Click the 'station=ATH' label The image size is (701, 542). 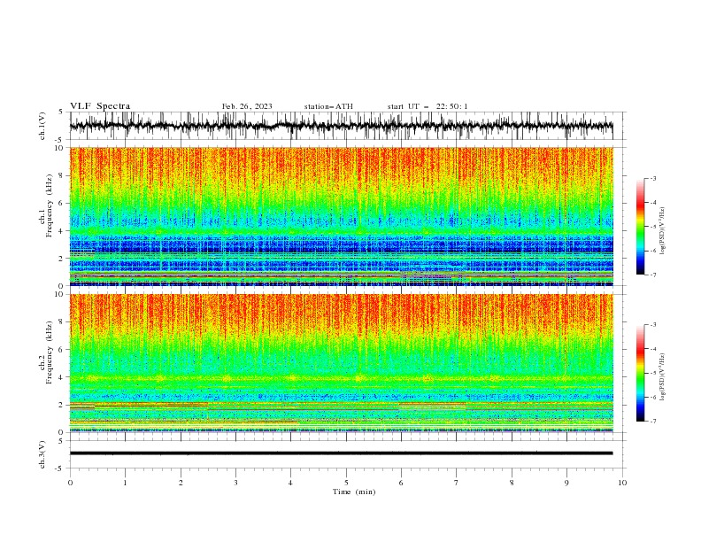click(x=328, y=106)
